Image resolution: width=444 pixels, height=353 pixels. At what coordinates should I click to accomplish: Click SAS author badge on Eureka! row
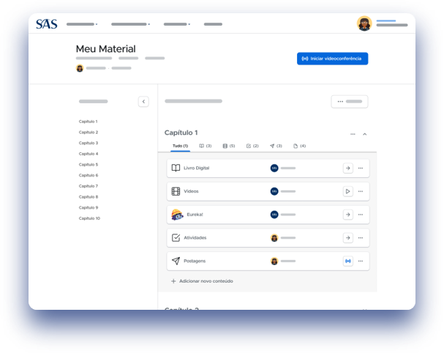click(274, 215)
